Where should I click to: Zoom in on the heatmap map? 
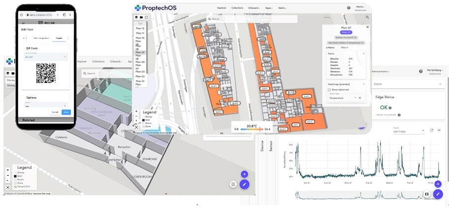[x=136, y=111]
